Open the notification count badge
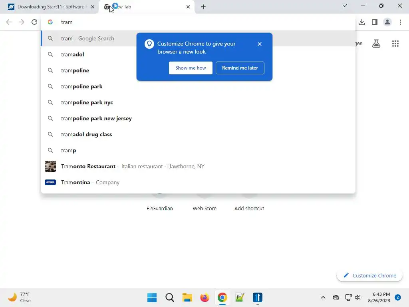Screen dimensions: 409x307 coord(398,297)
